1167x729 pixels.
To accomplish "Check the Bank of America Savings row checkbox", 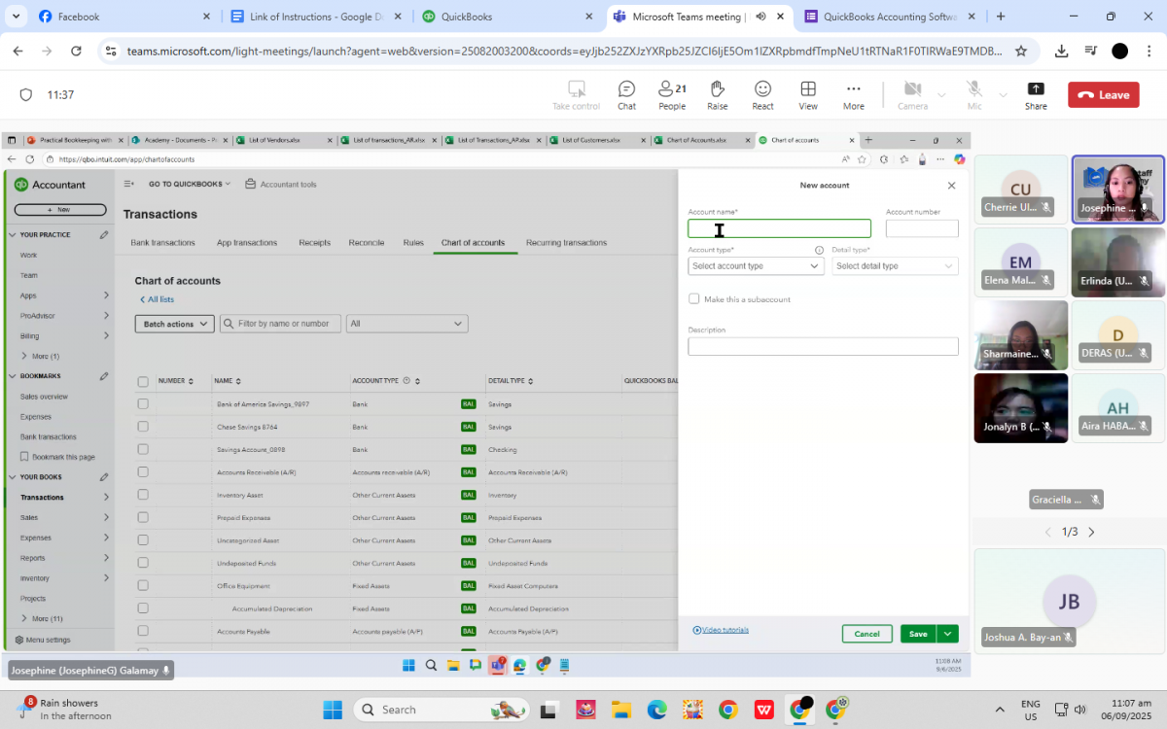I will click(143, 403).
